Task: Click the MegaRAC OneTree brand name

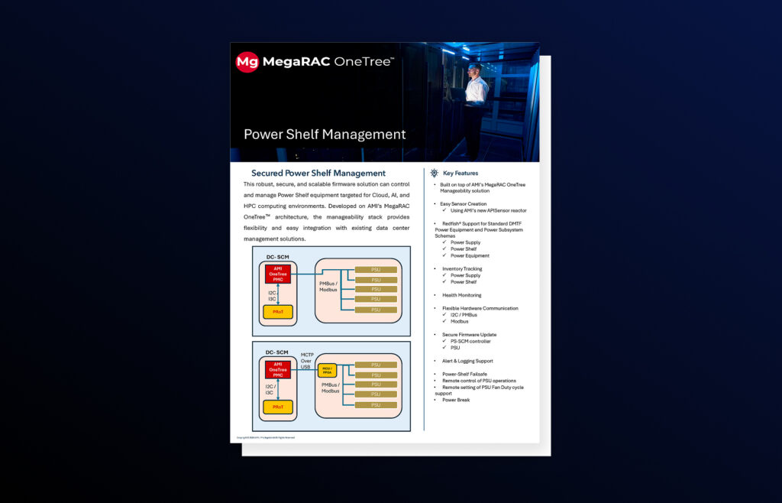Action: pyautogui.click(x=328, y=62)
